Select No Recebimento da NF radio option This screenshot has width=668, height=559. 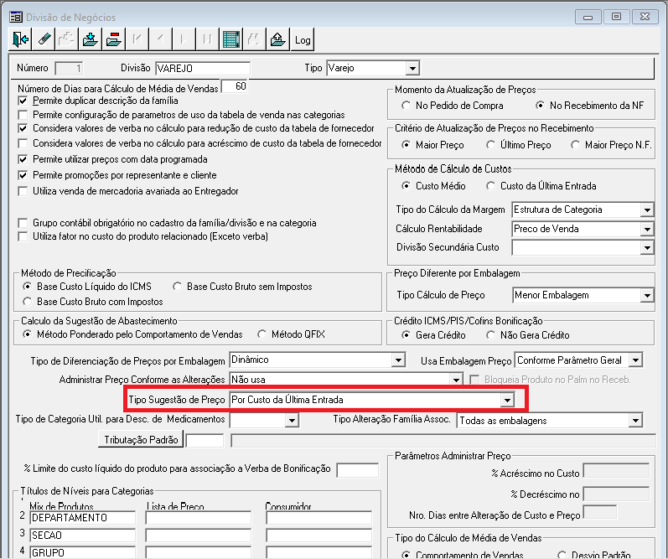541,106
